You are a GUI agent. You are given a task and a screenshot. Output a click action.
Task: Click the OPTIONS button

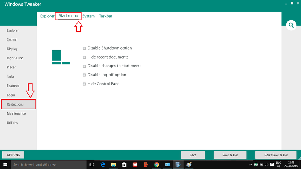(x=13, y=155)
